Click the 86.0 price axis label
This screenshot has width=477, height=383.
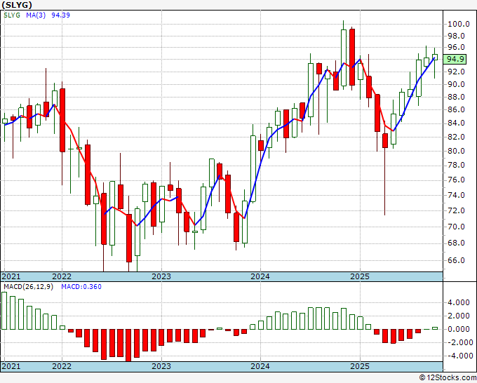pos(456,109)
